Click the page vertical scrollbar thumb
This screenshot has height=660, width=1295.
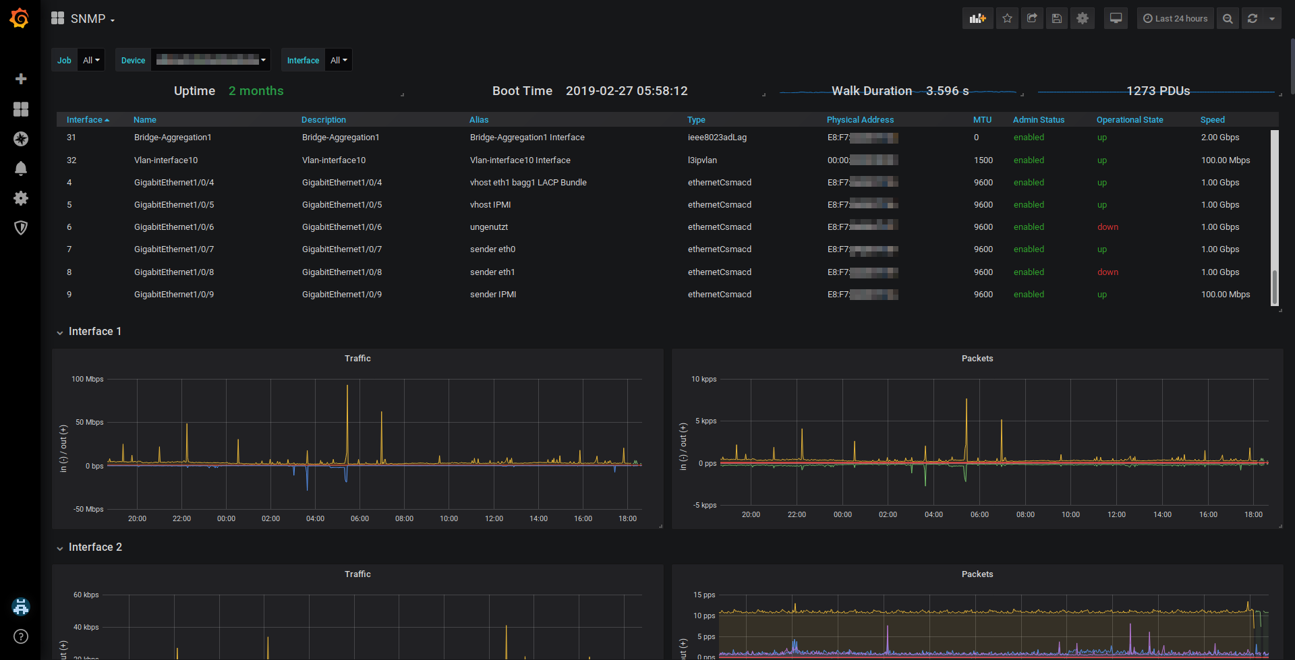pos(1292,66)
